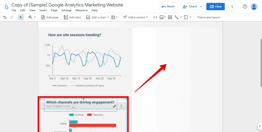Click the Reset button
Image resolution: width=262 pixels, height=132 pixels.
click(168, 6)
